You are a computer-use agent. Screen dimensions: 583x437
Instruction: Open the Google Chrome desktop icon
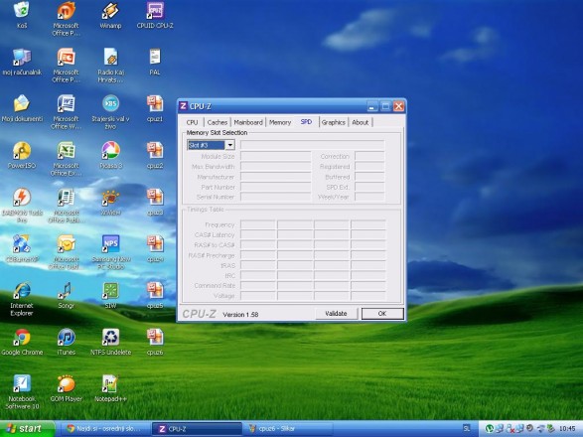click(x=22, y=342)
